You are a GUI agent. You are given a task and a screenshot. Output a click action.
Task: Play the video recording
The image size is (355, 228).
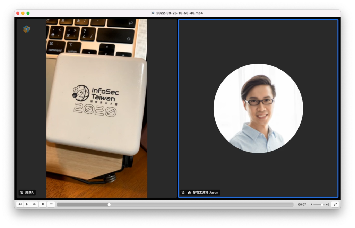click(27, 204)
